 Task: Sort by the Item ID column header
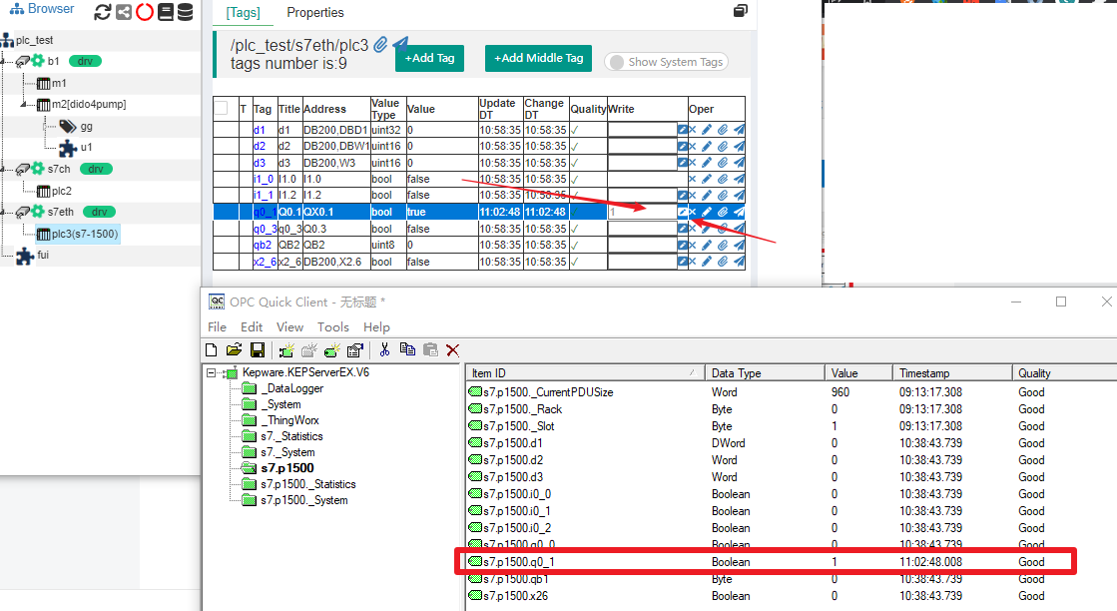coord(584,373)
